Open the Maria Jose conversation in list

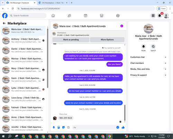point(23,31)
